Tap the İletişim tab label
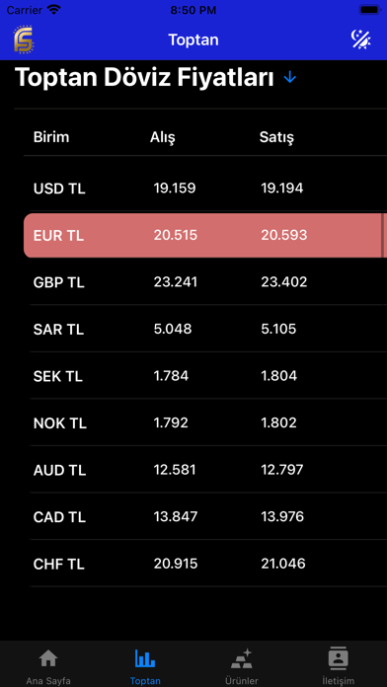387x687 pixels. [339, 681]
